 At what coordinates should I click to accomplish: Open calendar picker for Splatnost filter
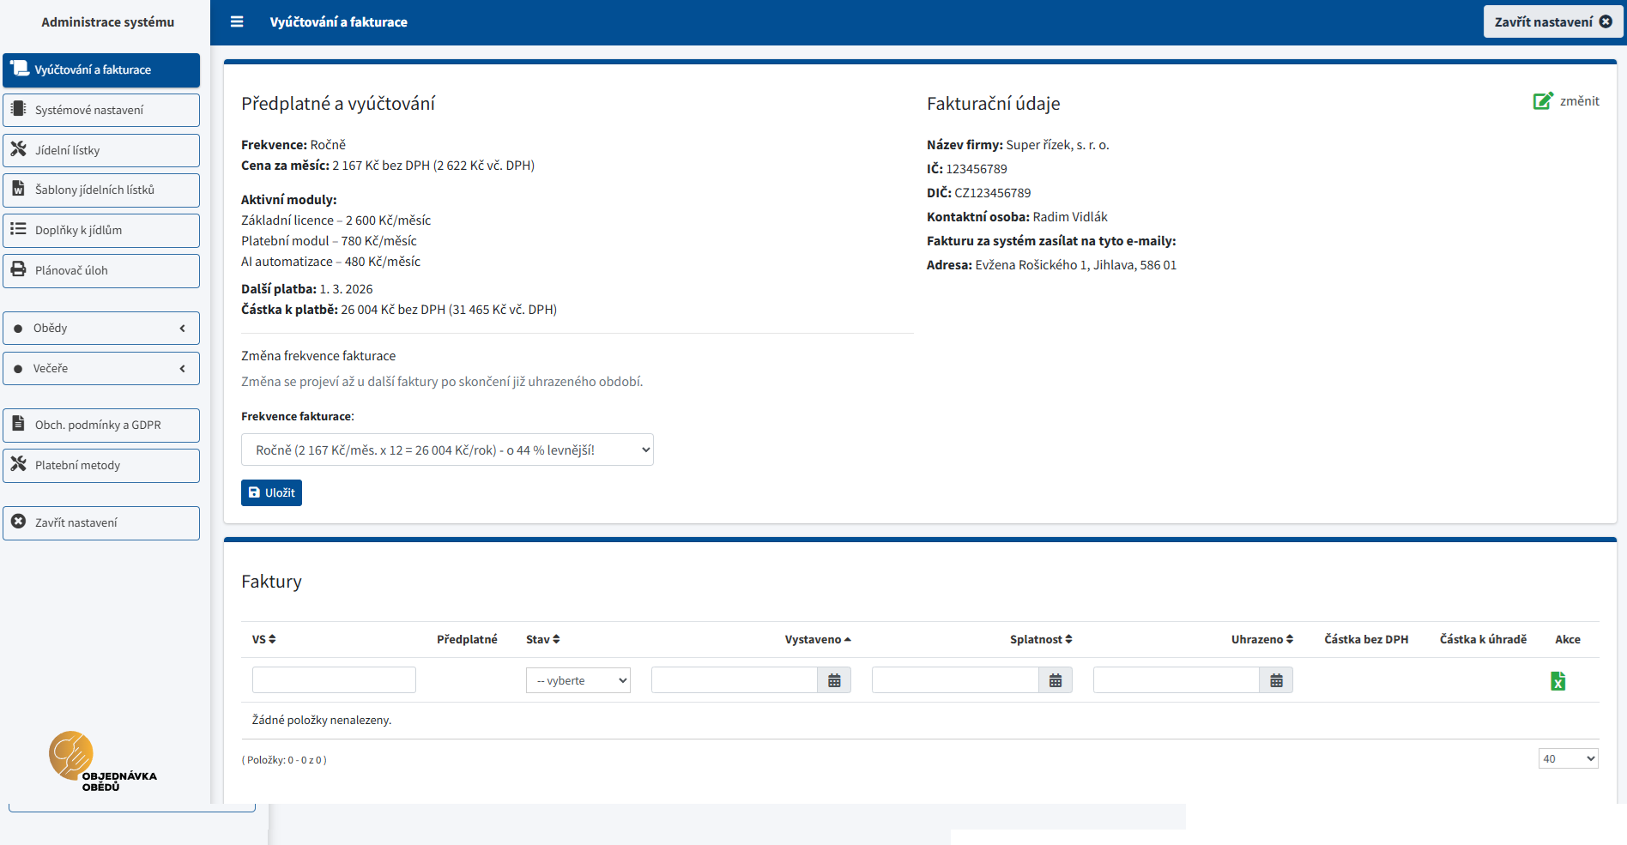(1055, 680)
